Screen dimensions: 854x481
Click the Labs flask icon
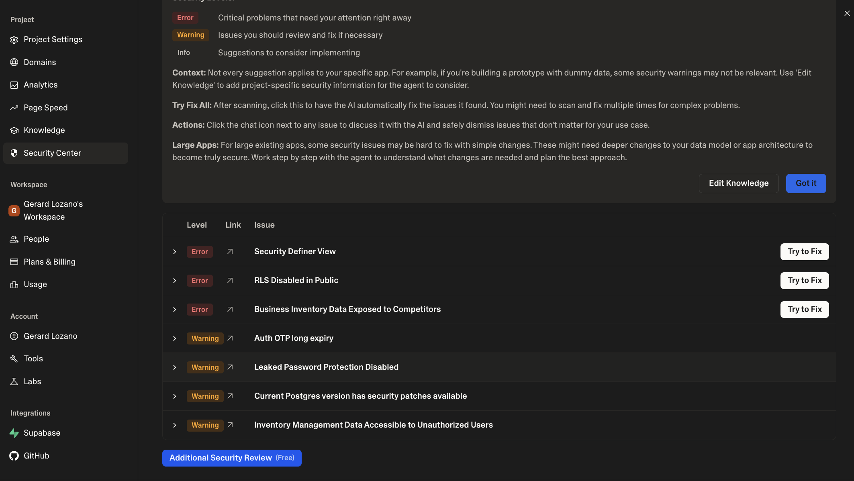(x=14, y=381)
